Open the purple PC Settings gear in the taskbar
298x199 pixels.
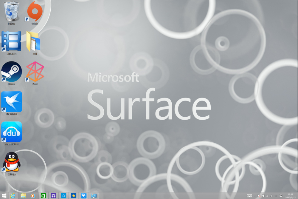point(53,196)
